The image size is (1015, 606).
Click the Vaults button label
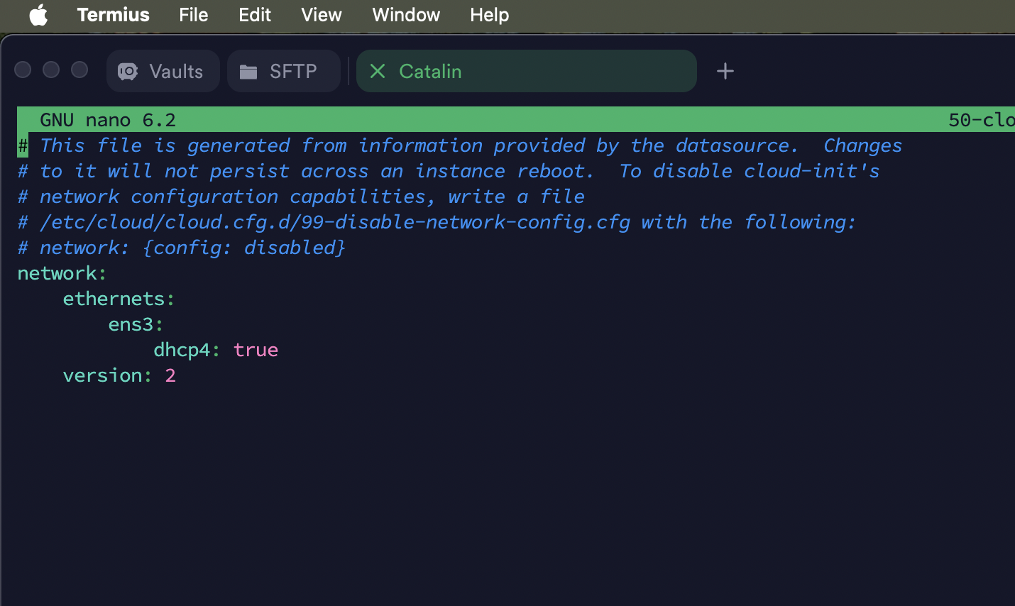click(x=177, y=71)
